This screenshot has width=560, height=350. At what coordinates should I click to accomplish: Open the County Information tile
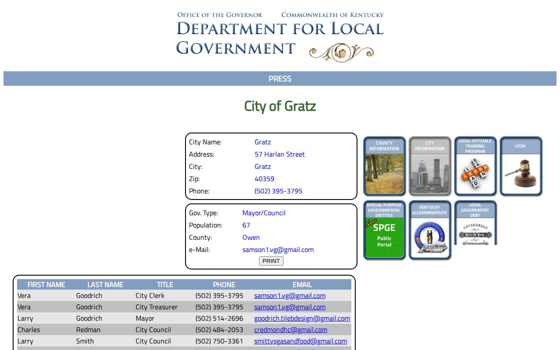[x=384, y=166]
